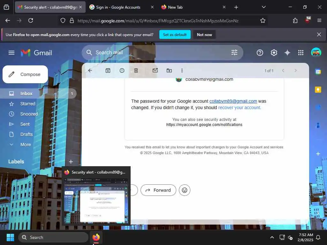Click the Firefox taskbar icon
This screenshot has height=245, width=327.
(x=96, y=237)
